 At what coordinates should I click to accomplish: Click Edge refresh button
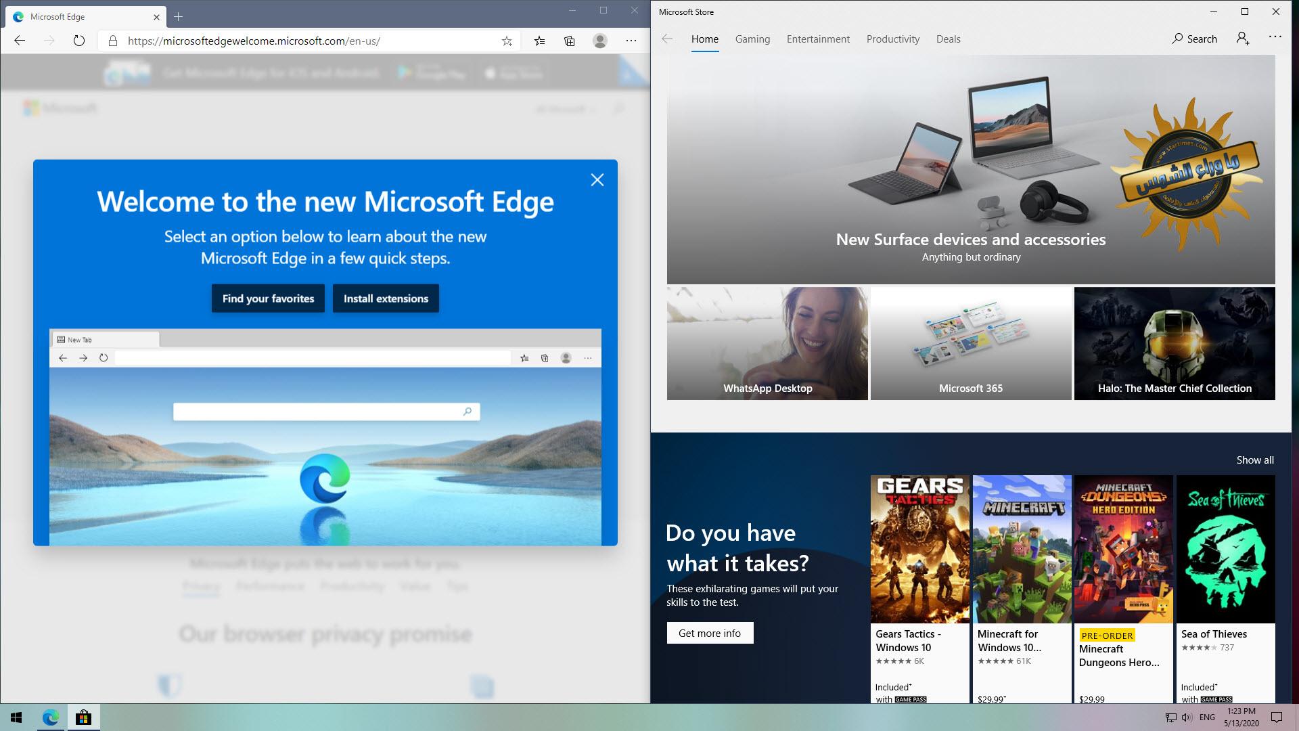pyautogui.click(x=79, y=41)
